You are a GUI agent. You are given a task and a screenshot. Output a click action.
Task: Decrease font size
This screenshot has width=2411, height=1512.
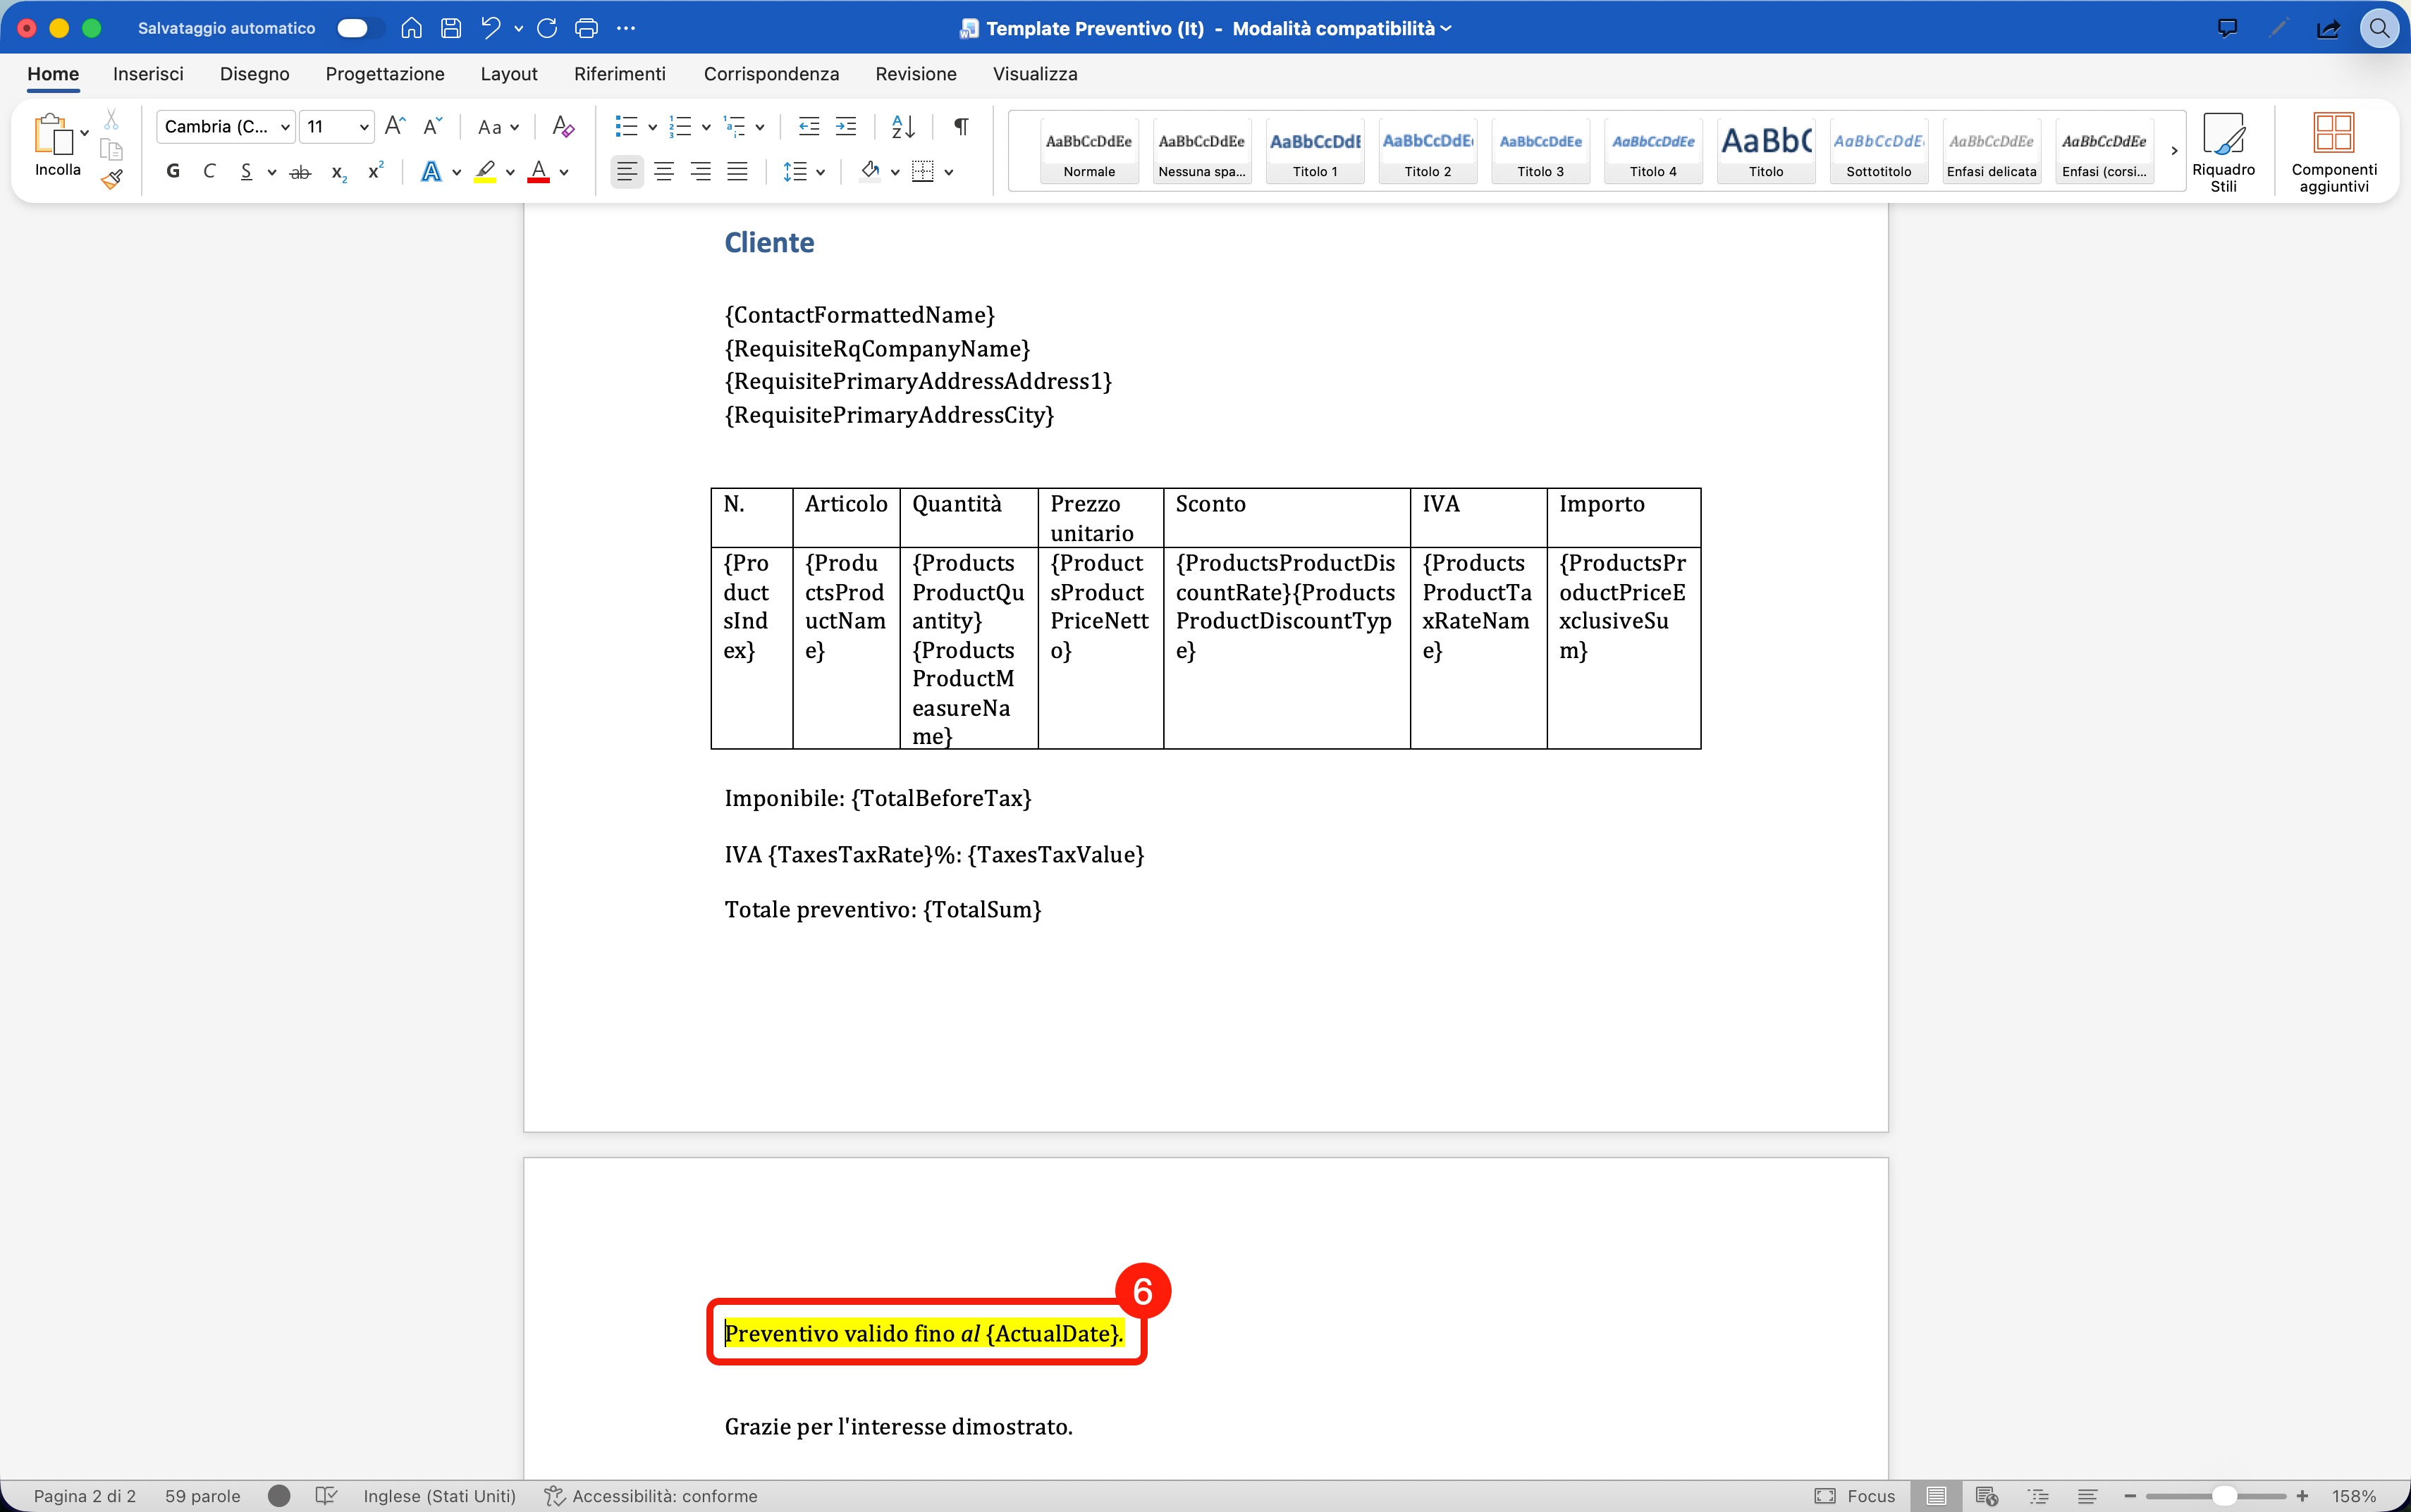pos(432,126)
